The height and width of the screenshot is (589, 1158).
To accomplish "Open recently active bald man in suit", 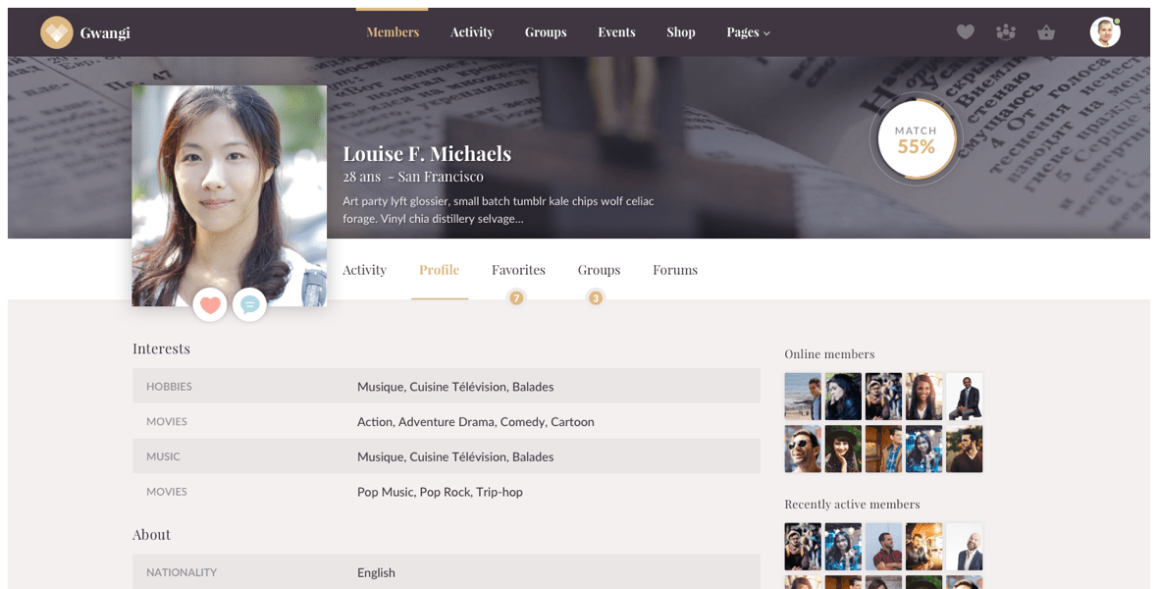I will 965,547.
